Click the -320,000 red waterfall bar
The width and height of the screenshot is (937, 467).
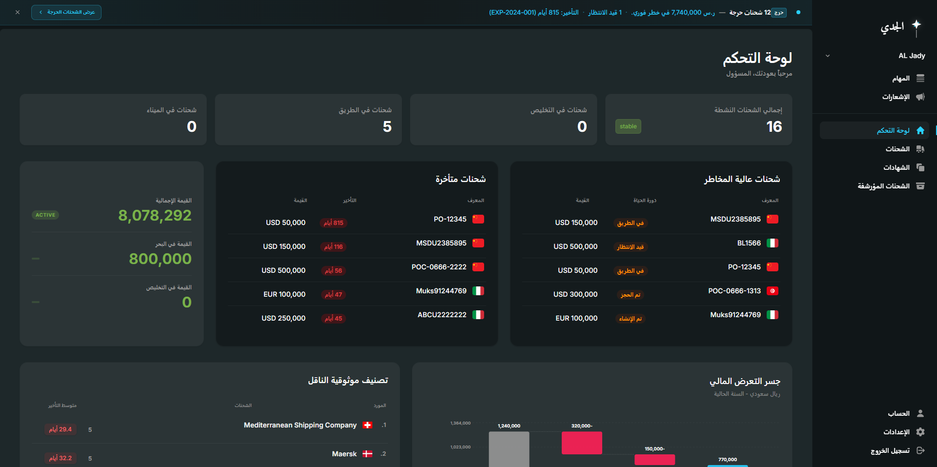[x=582, y=443]
